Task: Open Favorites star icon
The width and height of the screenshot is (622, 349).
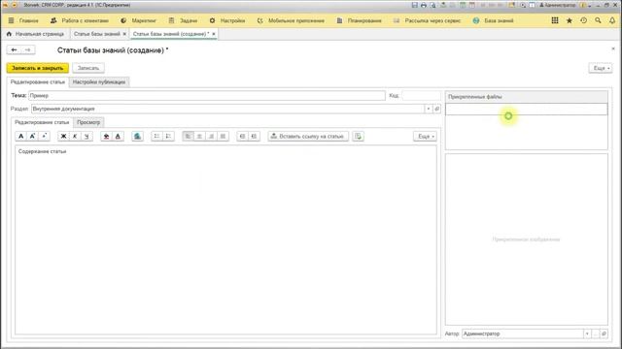Action: click(x=570, y=20)
